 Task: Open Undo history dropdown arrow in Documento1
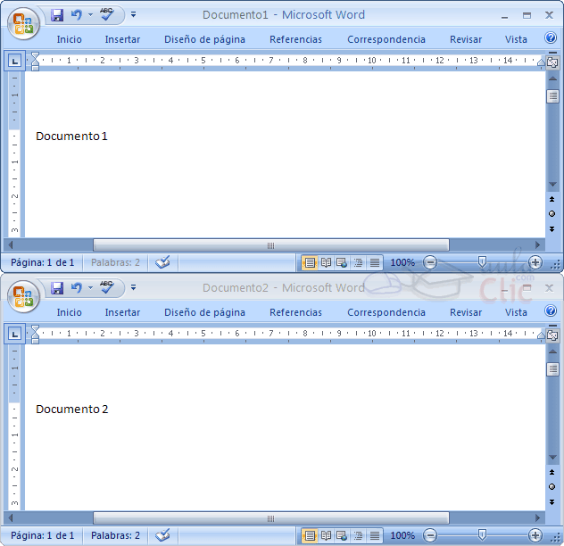point(90,14)
